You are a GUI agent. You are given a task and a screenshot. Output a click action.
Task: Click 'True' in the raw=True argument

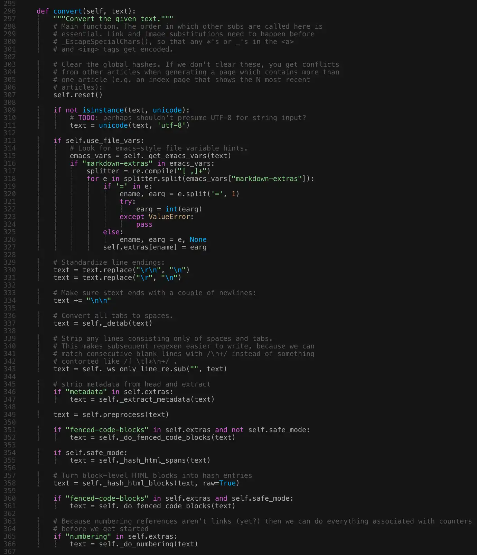(x=227, y=483)
